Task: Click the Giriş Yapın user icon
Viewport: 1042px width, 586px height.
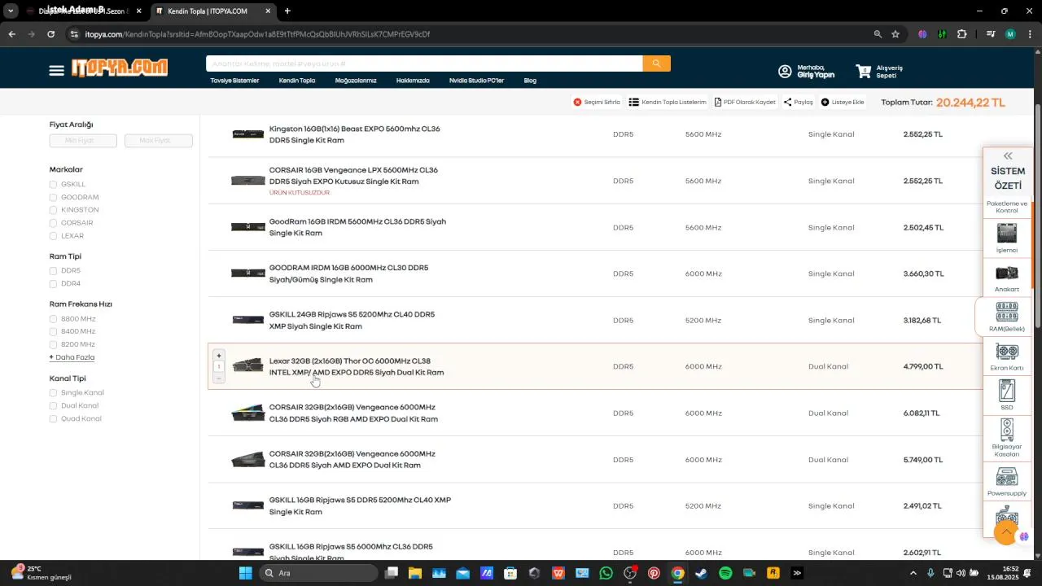Action: [x=785, y=72]
